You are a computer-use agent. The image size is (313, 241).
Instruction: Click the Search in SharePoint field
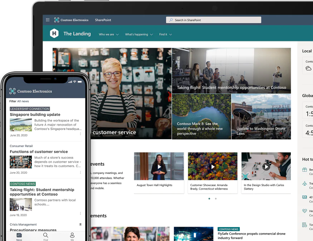point(213,20)
